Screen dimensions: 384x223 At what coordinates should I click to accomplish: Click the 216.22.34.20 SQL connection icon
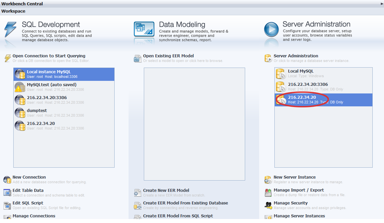[x=20, y=126]
